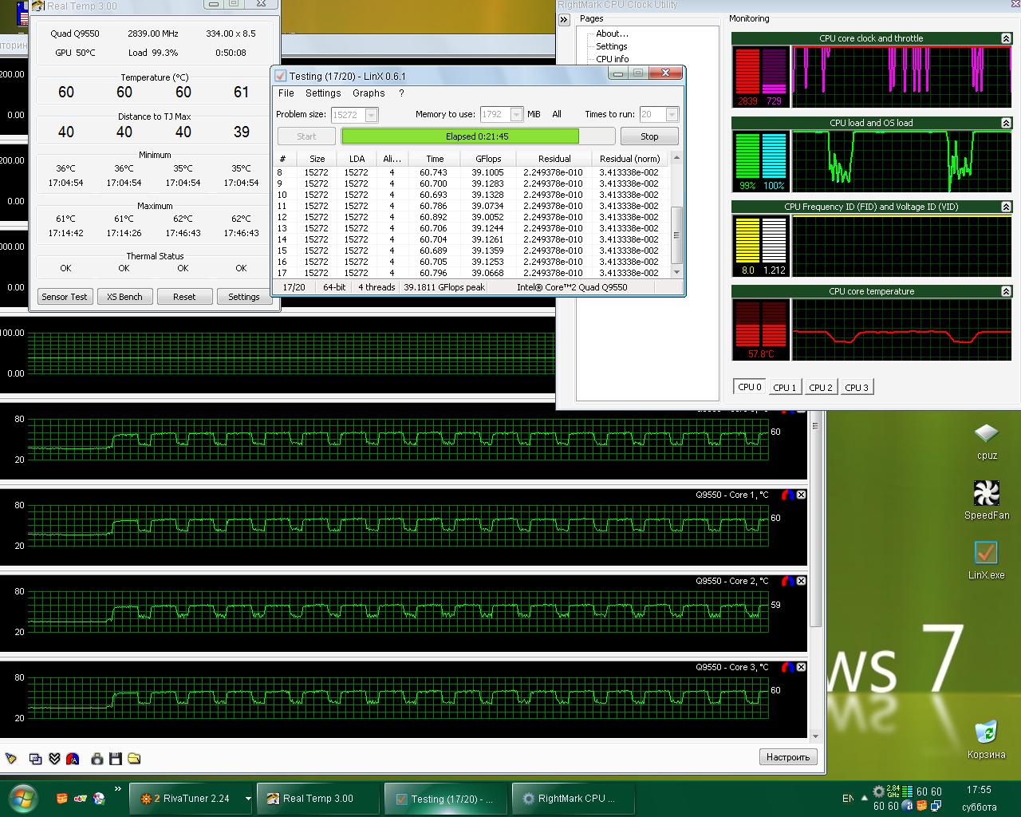The image size is (1021, 817).
Task: Select Settings in RightMark Pages tree
Action: point(612,46)
